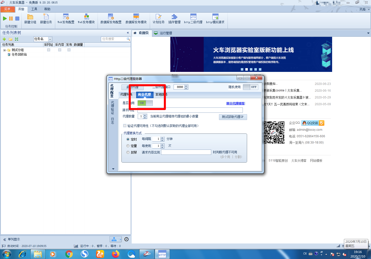Screen dimensions: 371x259
Task: Expand the 测试分组 tree node
Action: [x=4, y=50]
